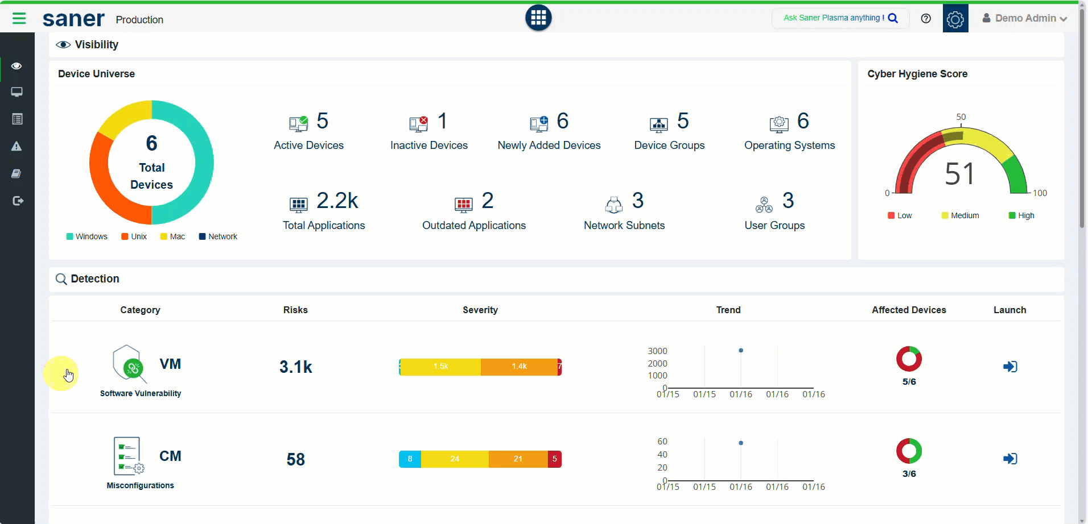This screenshot has width=1088, height=524.
Task: Click the warning triangle sidebar icon
Action: (17, 147)
